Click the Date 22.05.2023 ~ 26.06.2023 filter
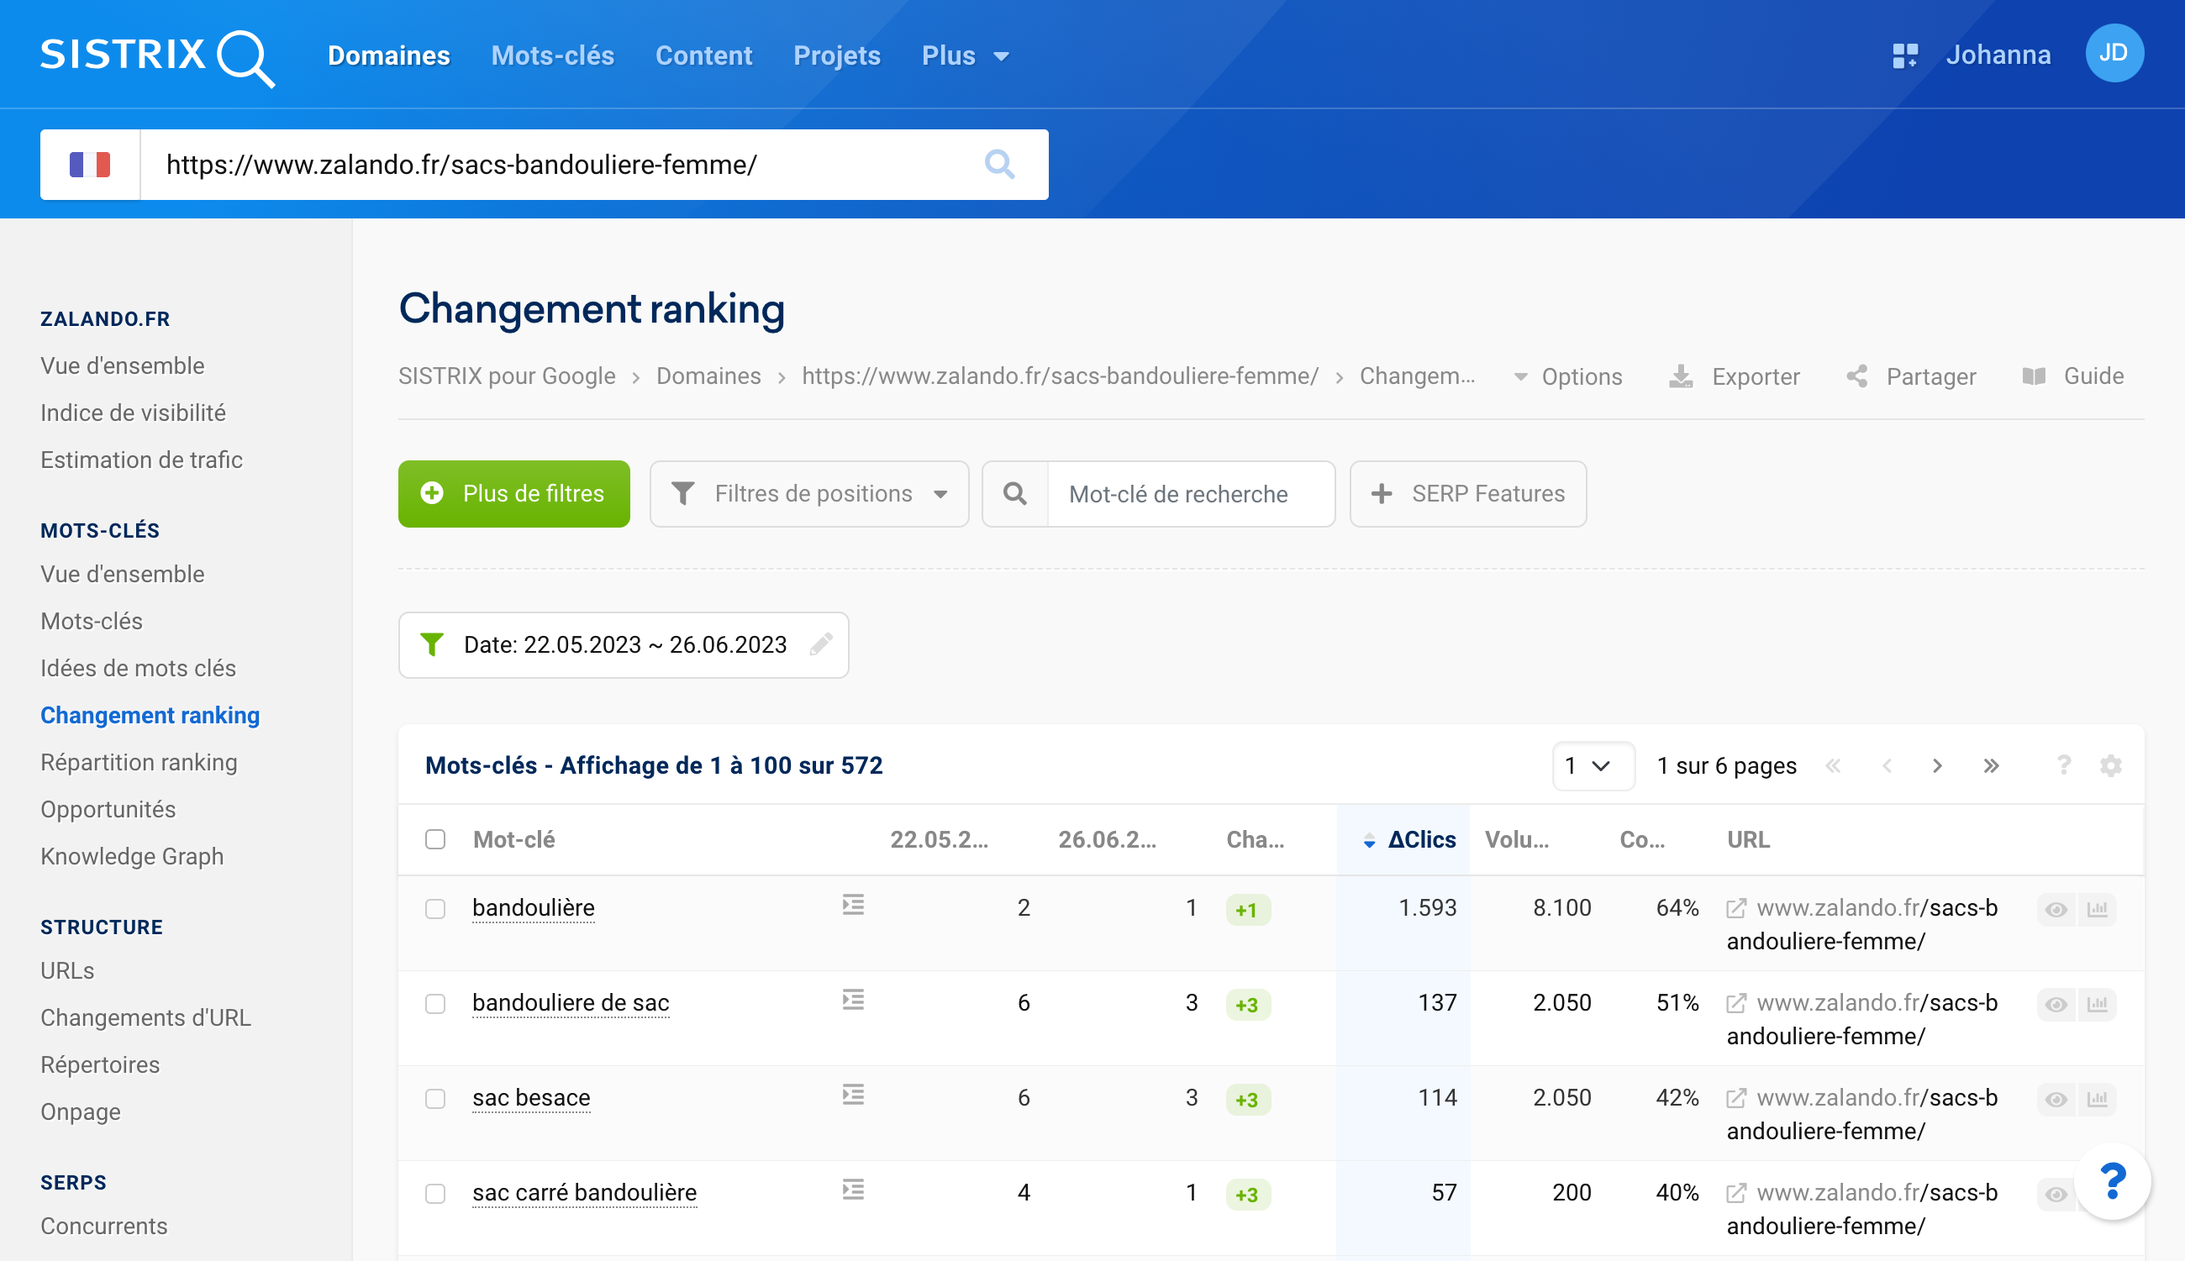The image size is (2185, 1261). (x=624, y=644)
